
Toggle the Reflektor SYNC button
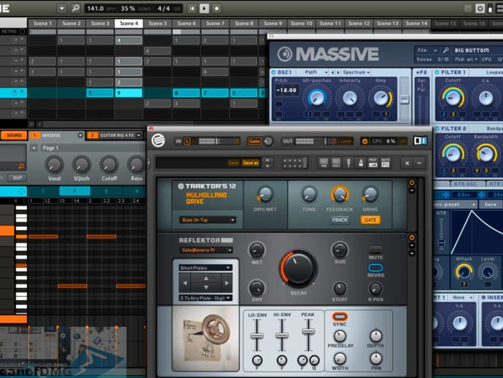point(340,317)
